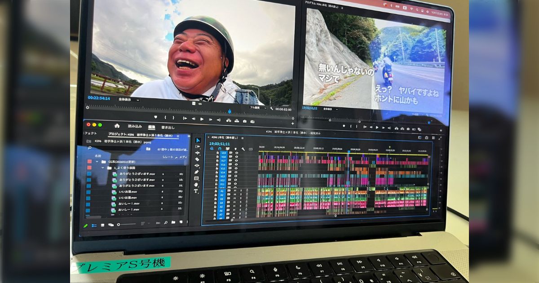Viewport: 539px width, 283px height.
Task: Click the insert-as-nests icon in timeline header
Action: [212, 149]
